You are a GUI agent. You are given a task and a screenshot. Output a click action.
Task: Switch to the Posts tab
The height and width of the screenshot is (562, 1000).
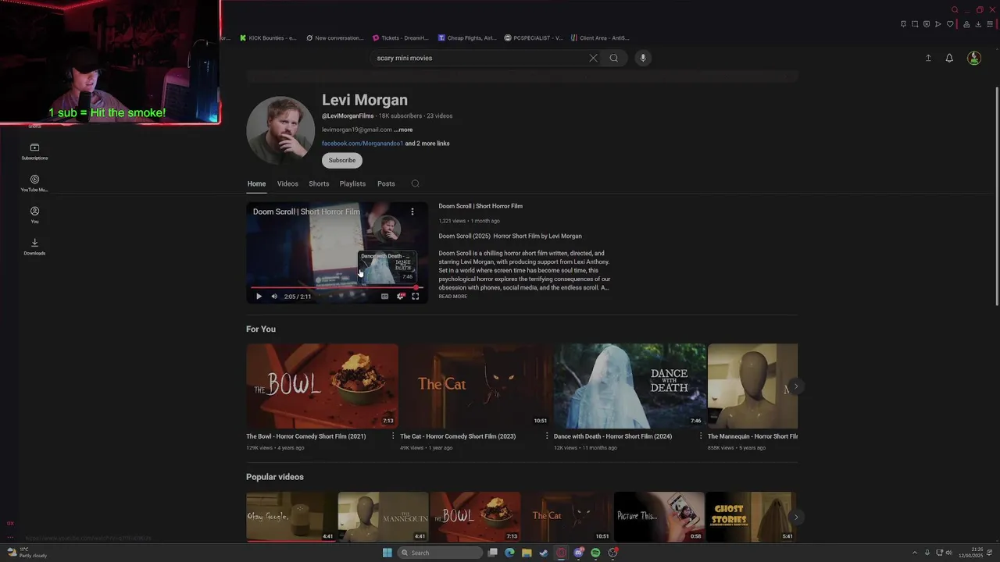386,183
